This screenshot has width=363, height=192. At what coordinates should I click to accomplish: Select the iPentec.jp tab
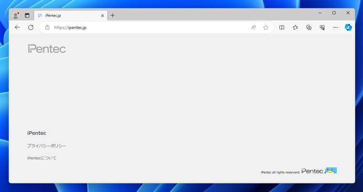pyautogui.click(x=71, y=15)
